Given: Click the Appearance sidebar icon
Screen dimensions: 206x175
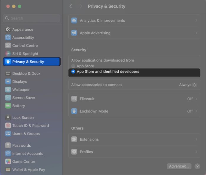Looking at the screenshot, I should point(8,29).
